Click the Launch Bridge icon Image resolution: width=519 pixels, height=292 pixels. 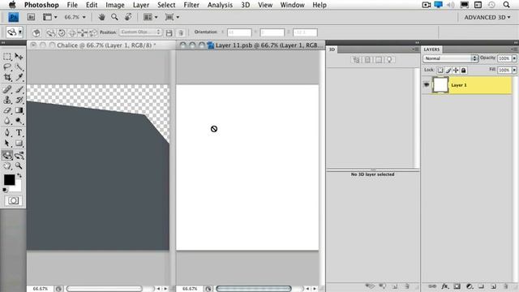click(31, 17)
